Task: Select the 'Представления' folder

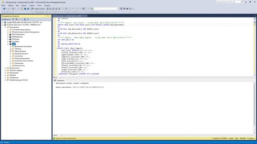Action: coord(20,51)
